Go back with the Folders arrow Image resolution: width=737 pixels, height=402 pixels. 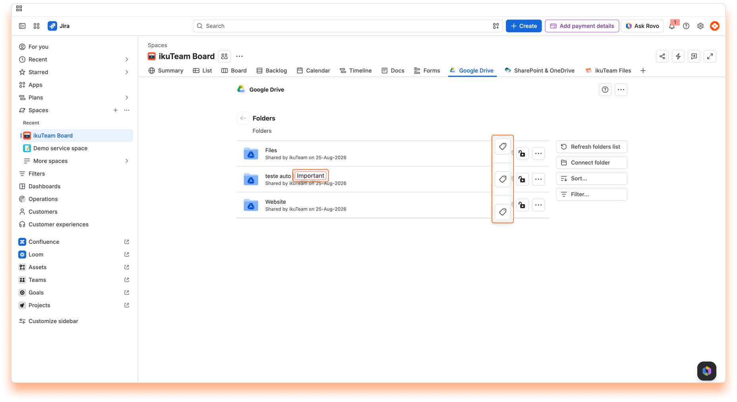coord(243,118)
